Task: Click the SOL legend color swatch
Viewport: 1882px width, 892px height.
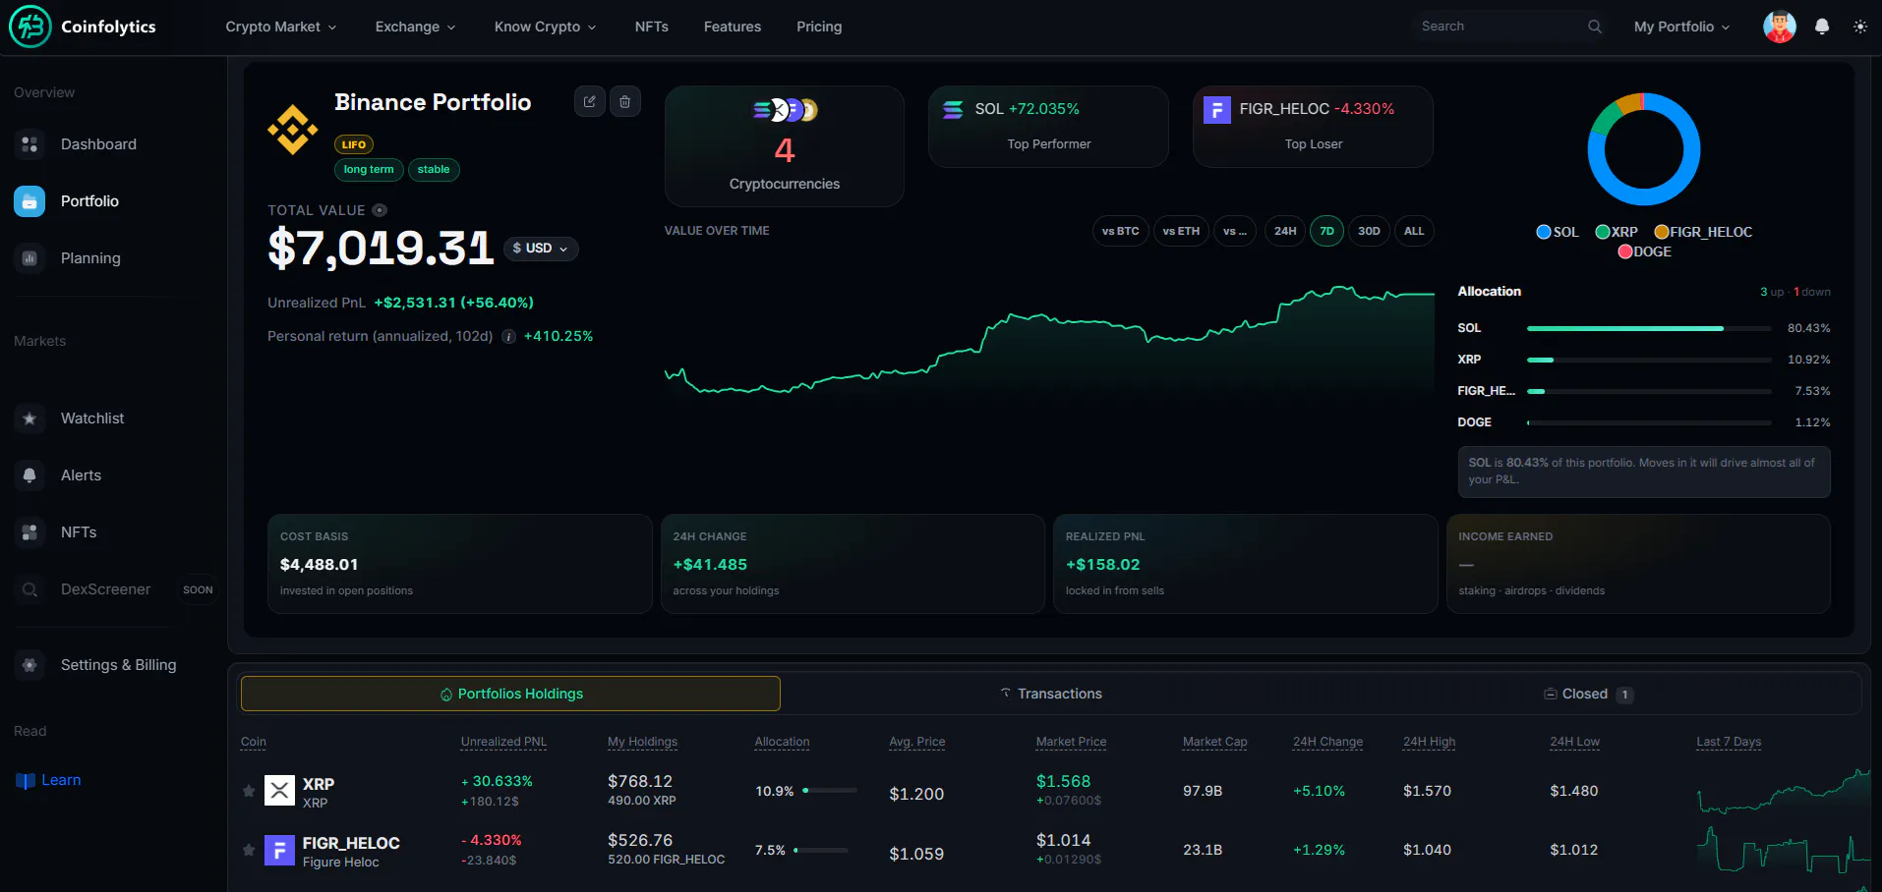Action: coord(1544,232)
